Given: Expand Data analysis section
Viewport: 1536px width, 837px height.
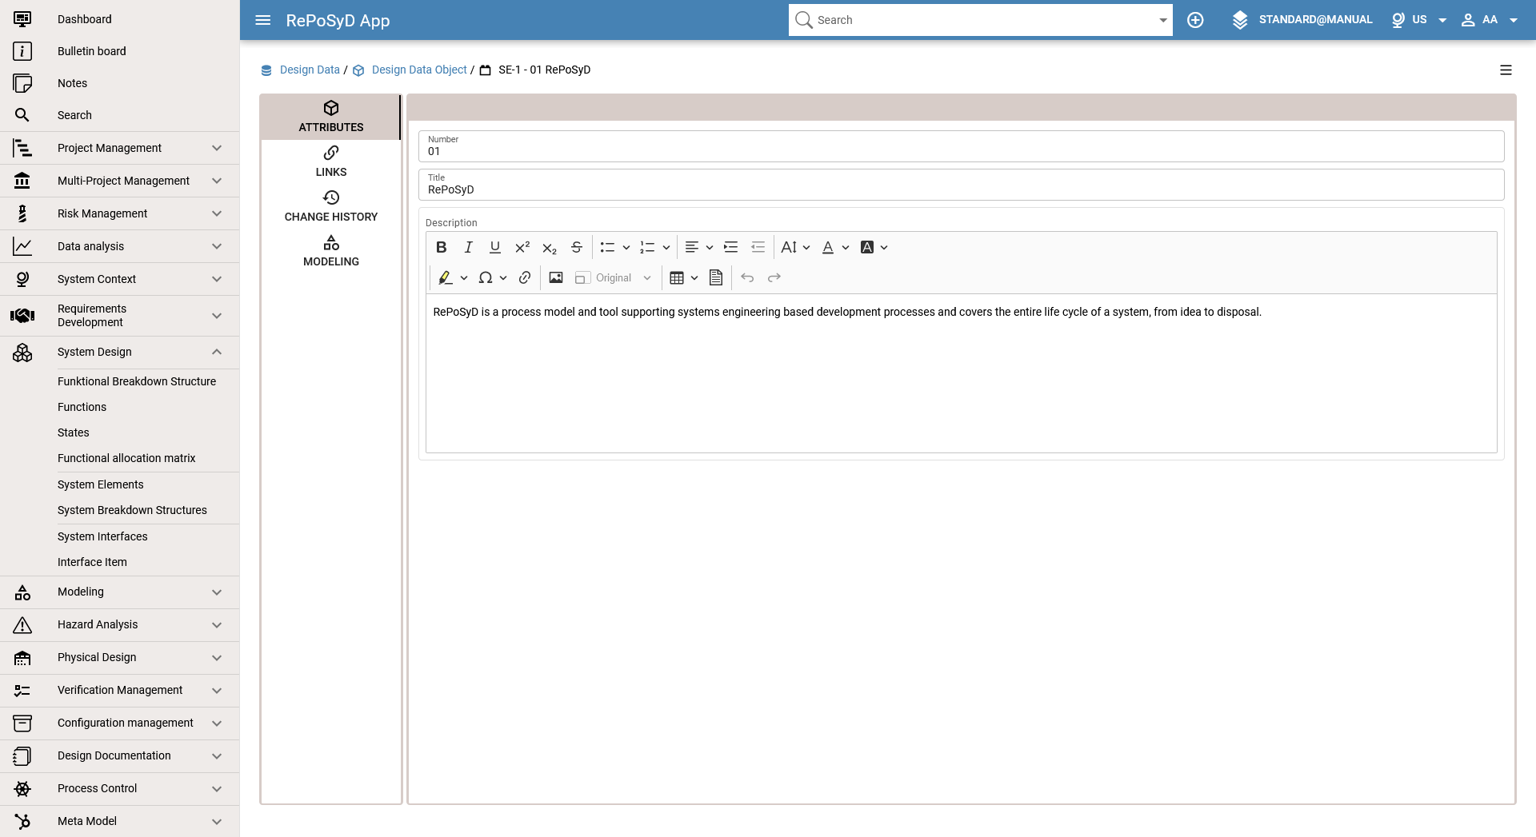Looking at the screenshot, I should [120, 246].
